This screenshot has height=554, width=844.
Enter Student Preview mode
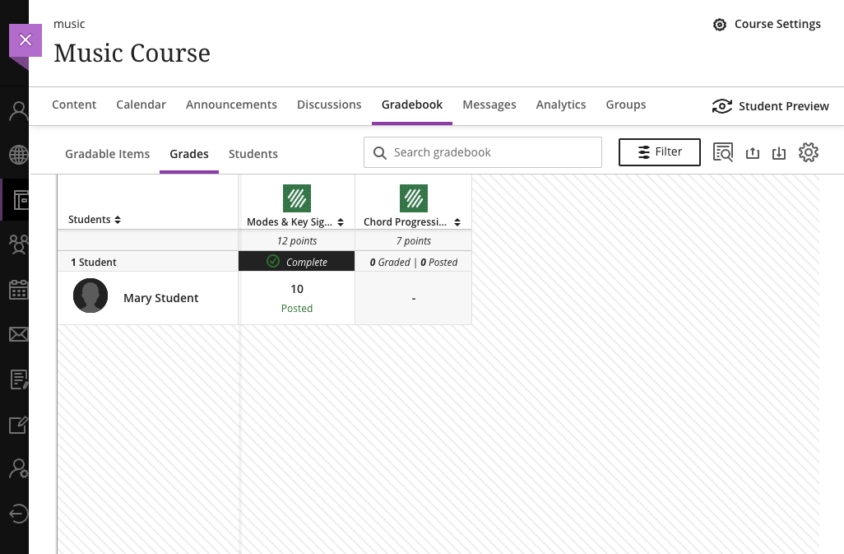coord(771,106)
